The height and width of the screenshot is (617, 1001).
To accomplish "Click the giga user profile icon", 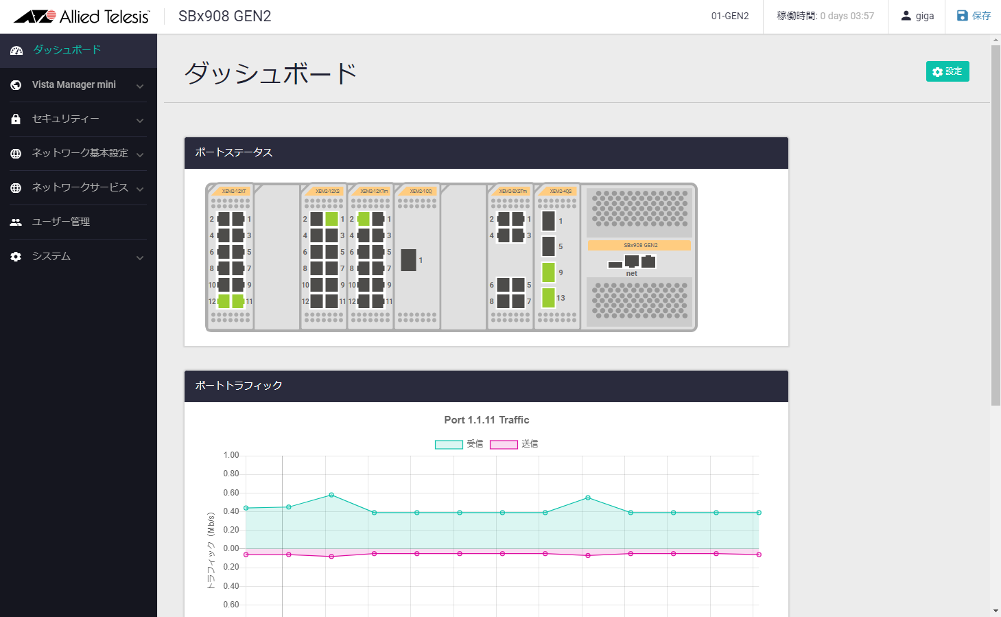I will coord(906,16).
